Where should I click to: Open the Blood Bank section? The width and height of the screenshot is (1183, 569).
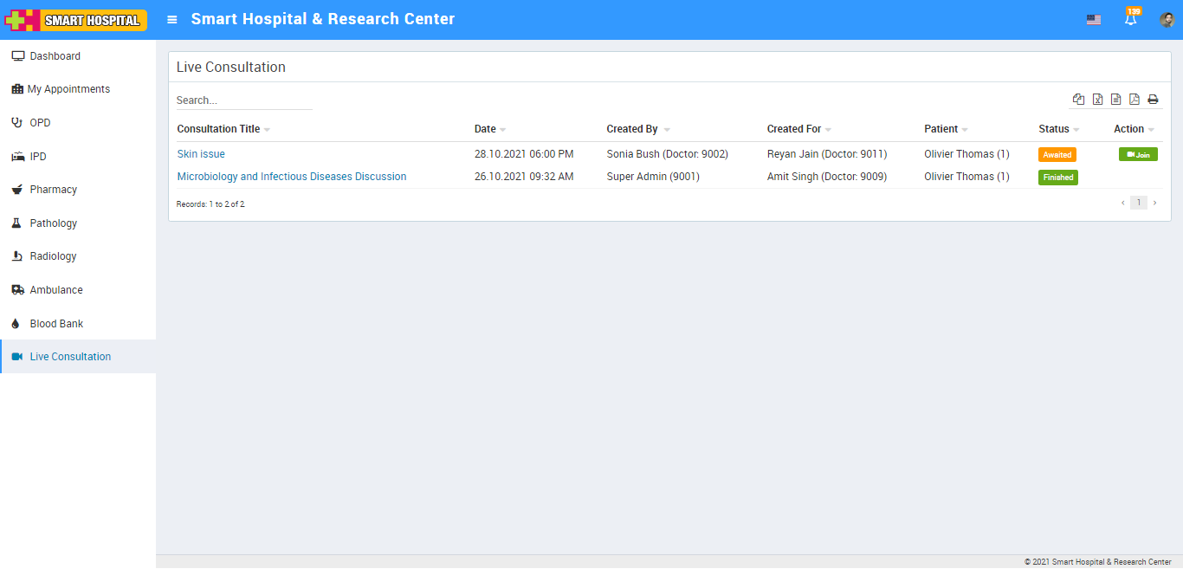coord(56,324)
